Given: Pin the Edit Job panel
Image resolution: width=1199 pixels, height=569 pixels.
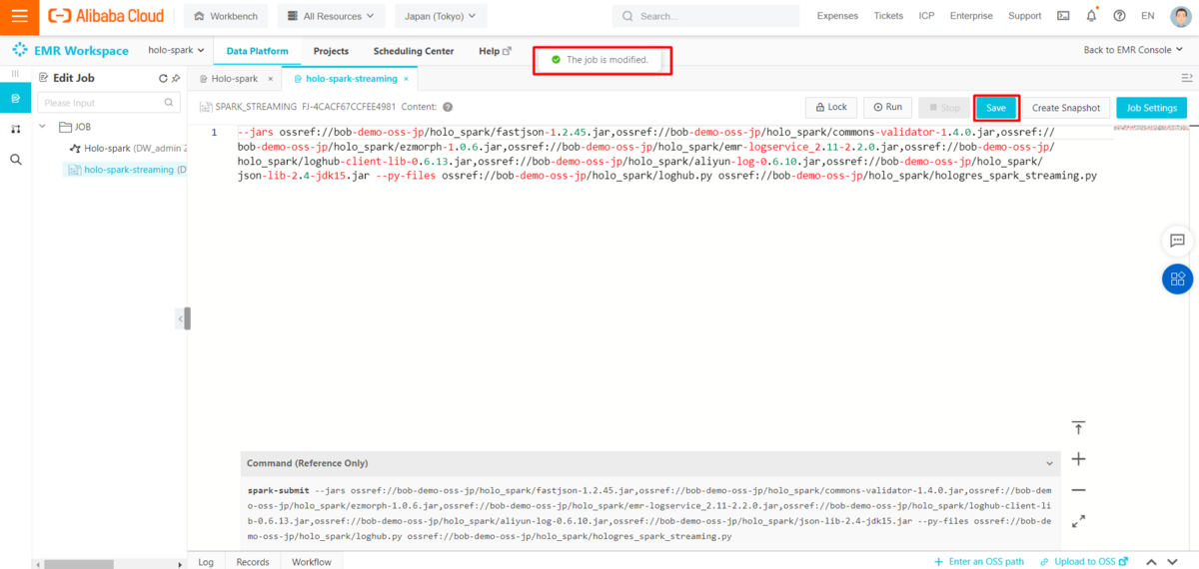Looking at the screenshot, I should [176, 78].
